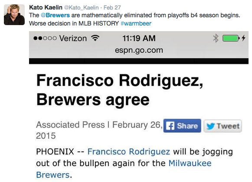Click the Kato Kaelin display name

tap(46, 7)
